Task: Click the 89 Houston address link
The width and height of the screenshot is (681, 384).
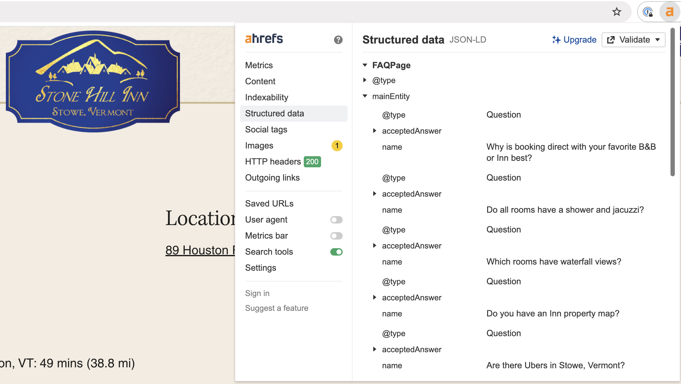Action: 200,250
